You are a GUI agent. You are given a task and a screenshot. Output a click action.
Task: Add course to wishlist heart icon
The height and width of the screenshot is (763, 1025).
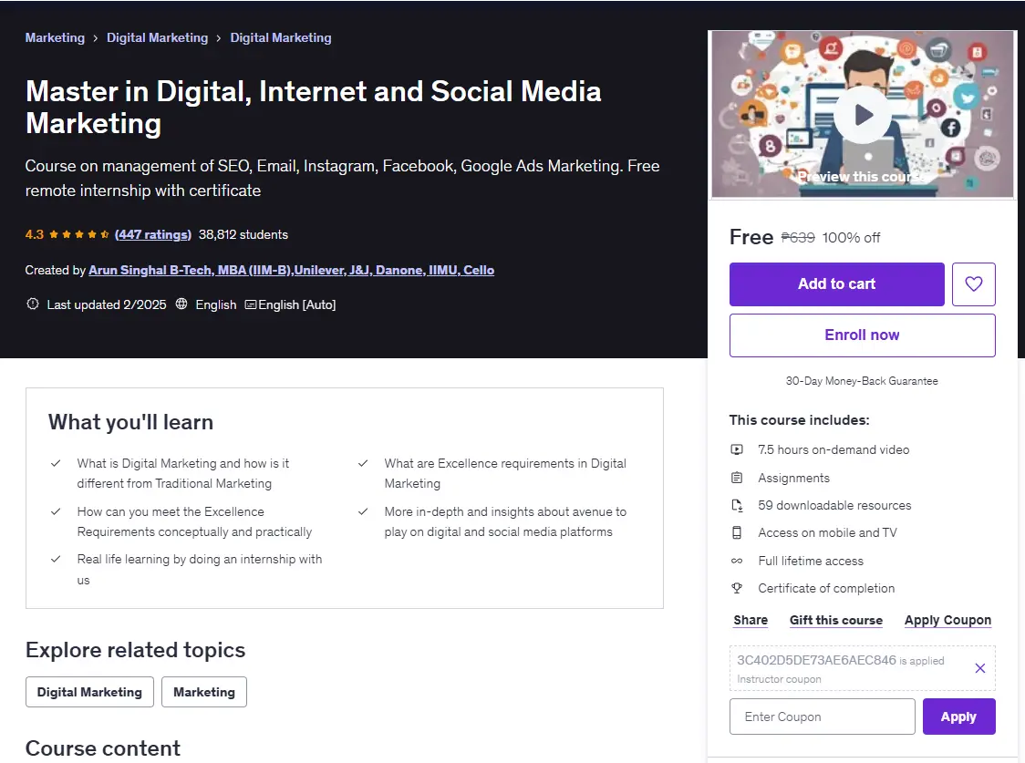click(x=973, y=284)
